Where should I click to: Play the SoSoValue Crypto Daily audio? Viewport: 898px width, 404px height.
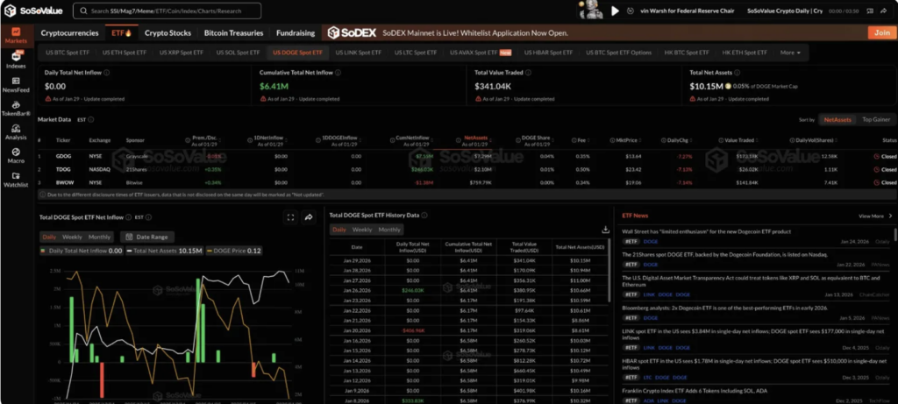615,11
